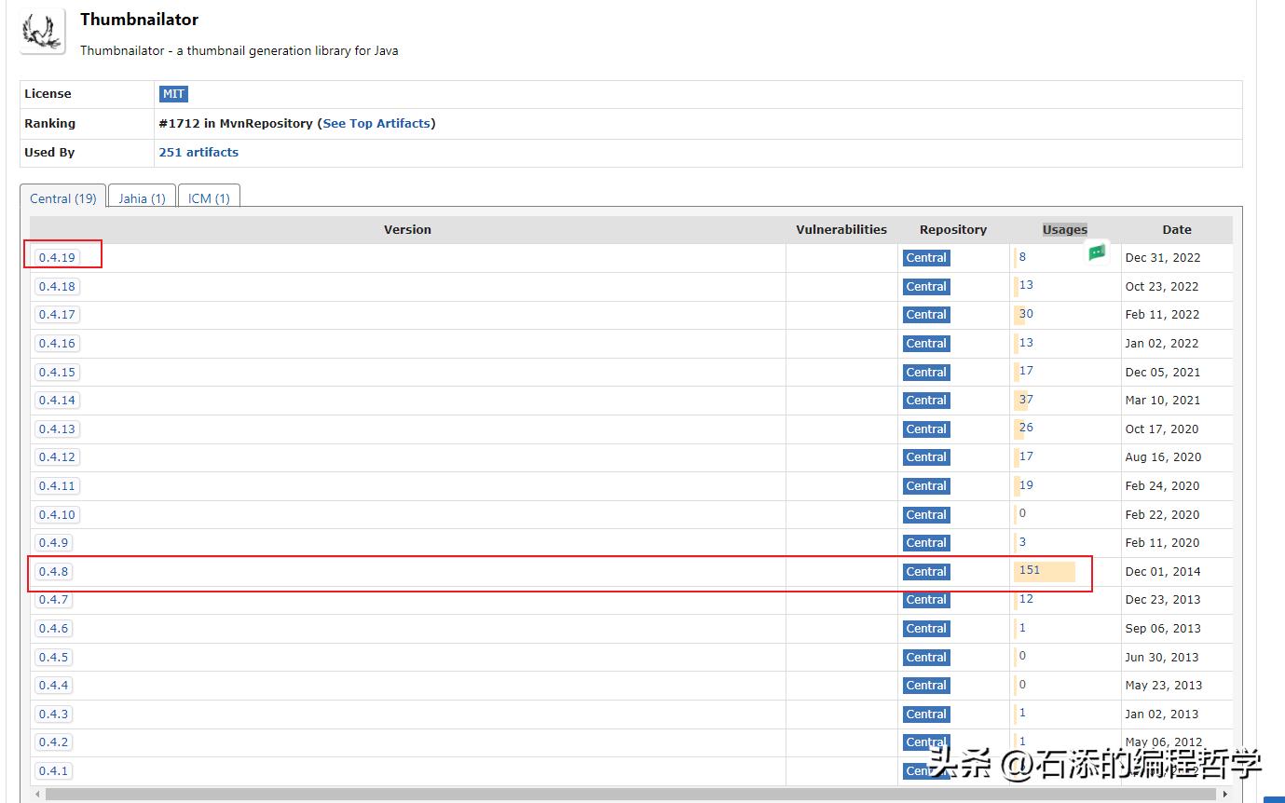Click the green chat bubble icon
Image resolution: width=1285 pixels, height=803 pixels.
click(1097, 252)
